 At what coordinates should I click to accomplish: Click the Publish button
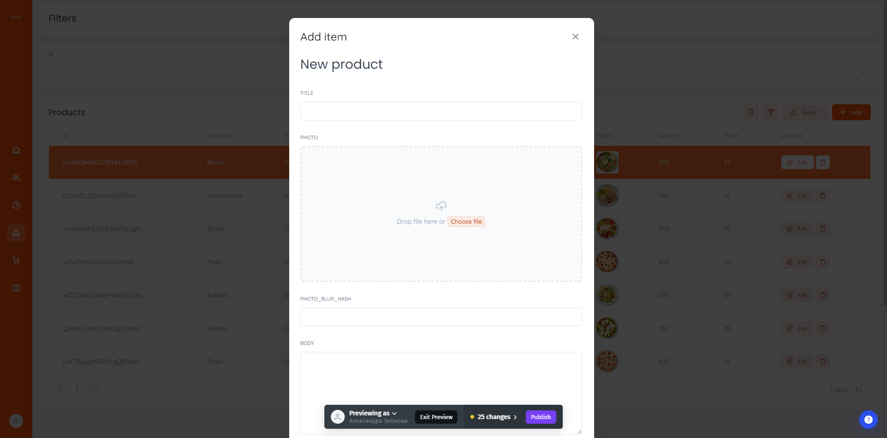pyautogui.click(x=541, y=417)
